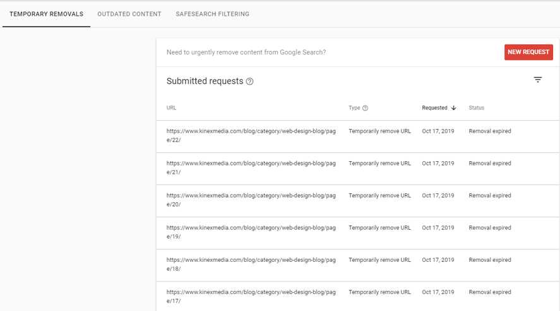Click Oct 17, 2019 date in page/19 row
This screenshot has width=560, height=311.
[438, 228]
